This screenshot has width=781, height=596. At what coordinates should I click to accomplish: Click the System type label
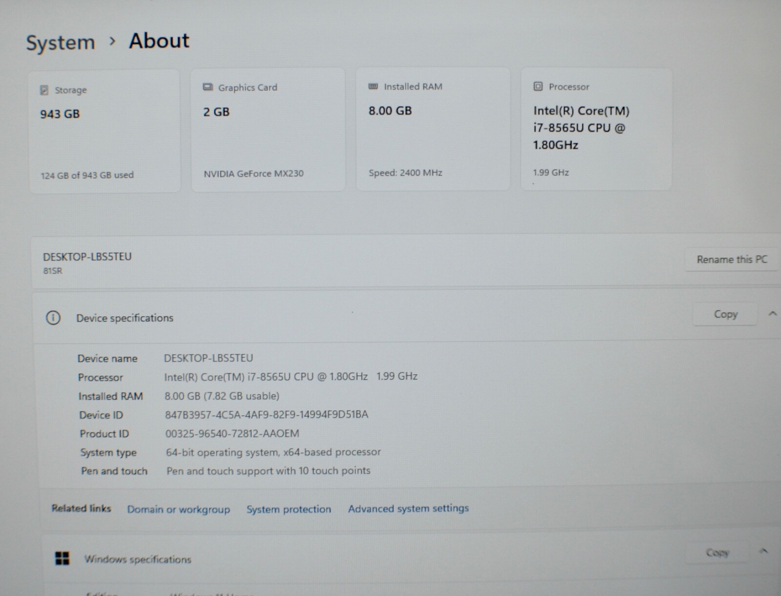pos(108,453)
